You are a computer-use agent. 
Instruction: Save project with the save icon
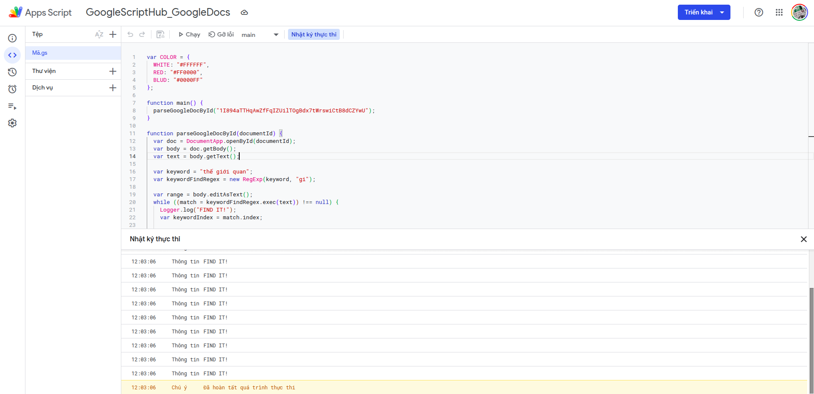[x=160, y=34]
